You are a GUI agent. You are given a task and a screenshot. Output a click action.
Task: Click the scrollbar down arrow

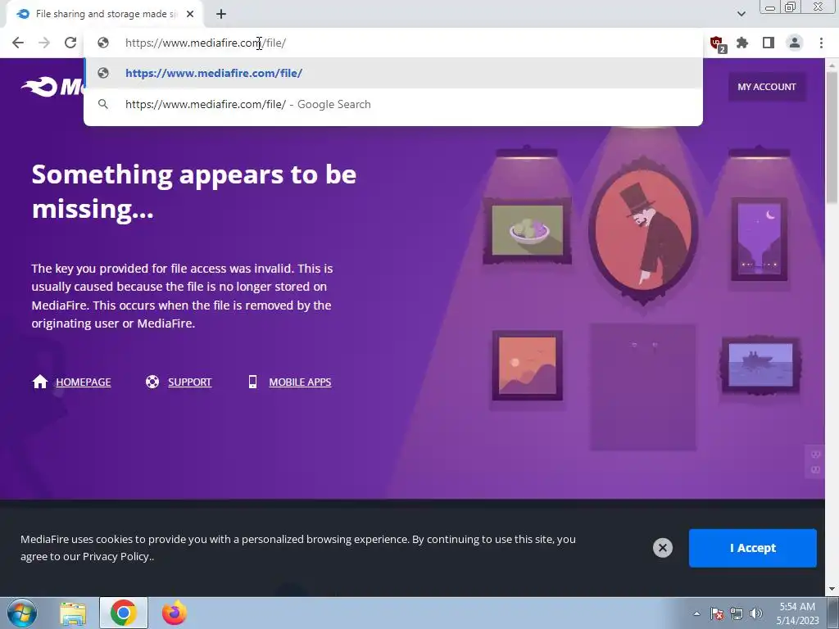[832, 589]
